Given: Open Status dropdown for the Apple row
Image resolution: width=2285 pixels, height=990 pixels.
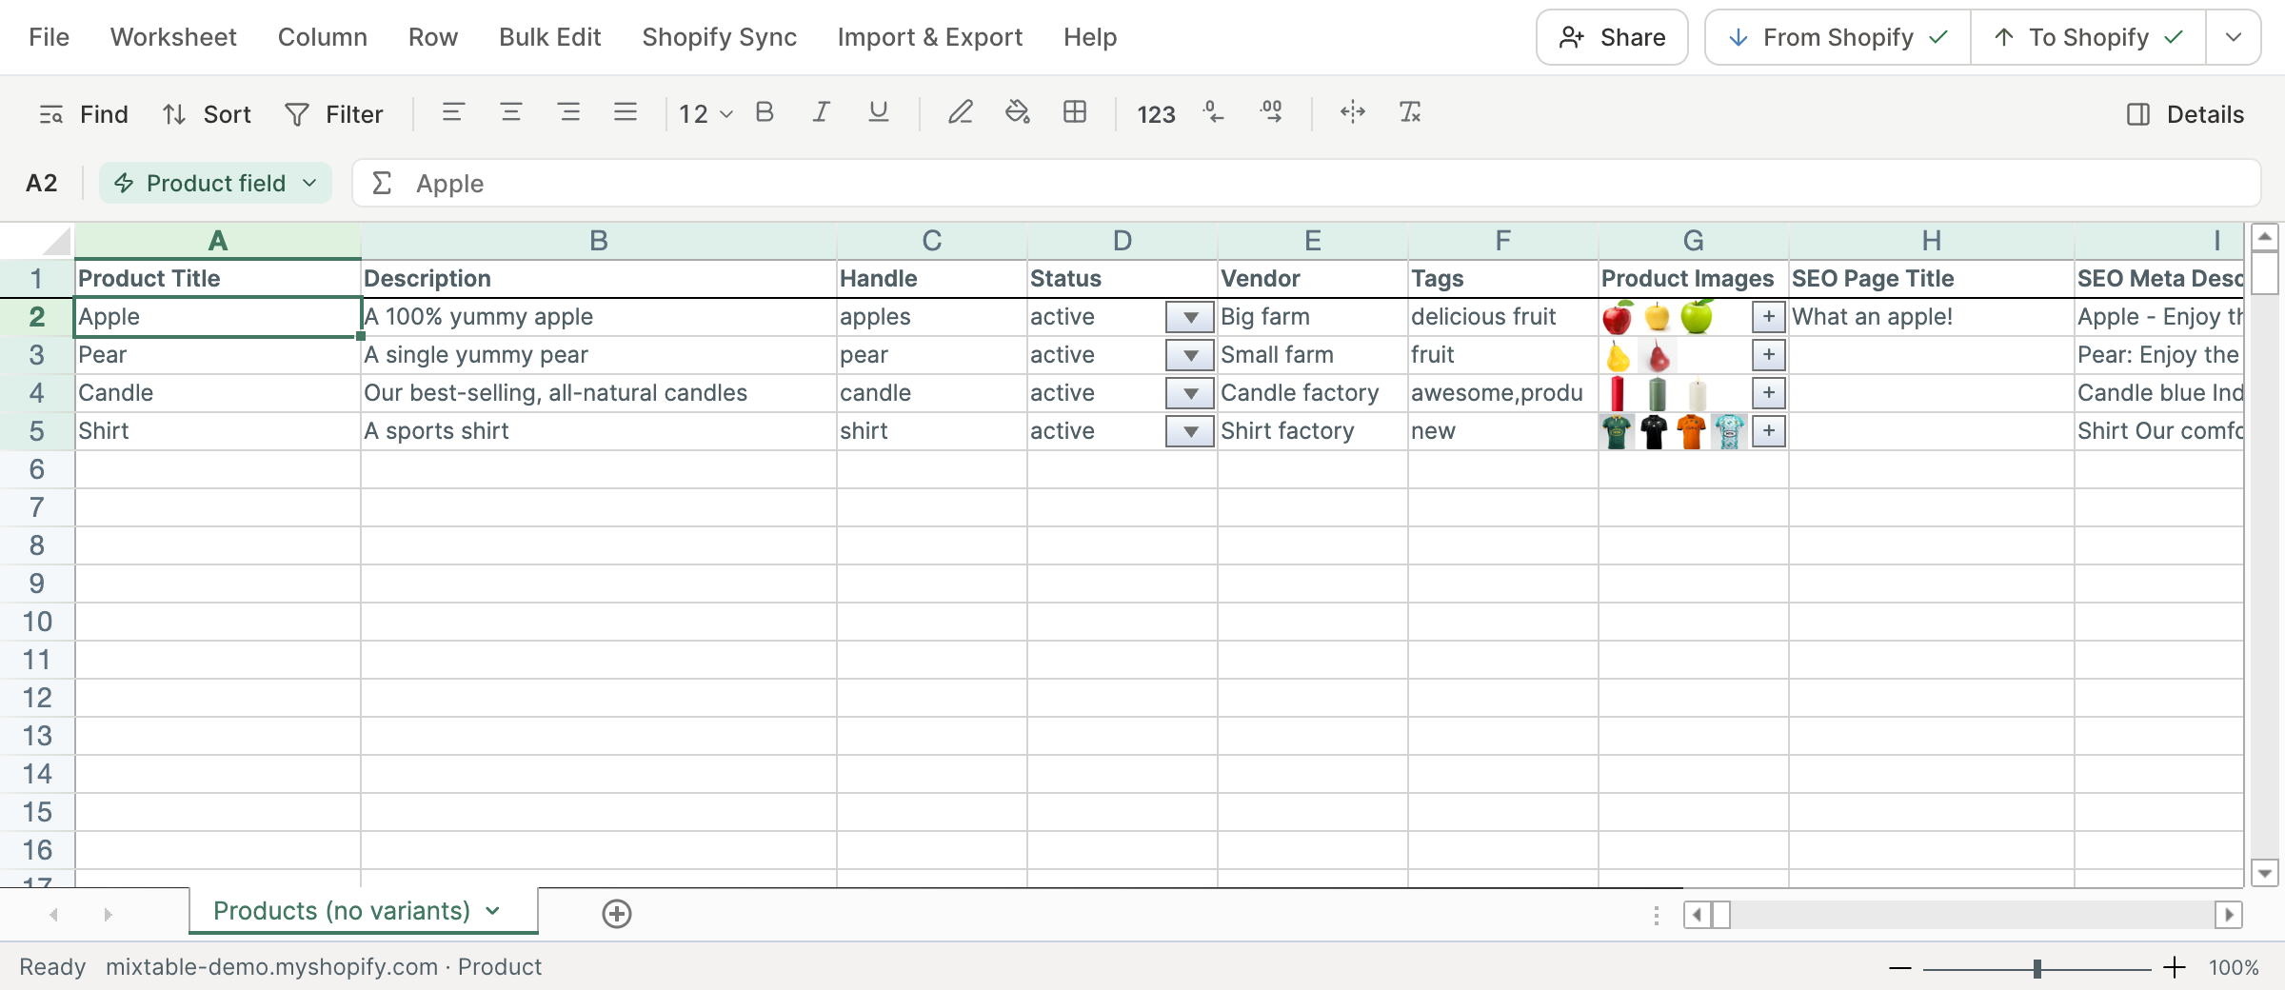Looking at the screenshot, I should click(x=1190, y=317).
